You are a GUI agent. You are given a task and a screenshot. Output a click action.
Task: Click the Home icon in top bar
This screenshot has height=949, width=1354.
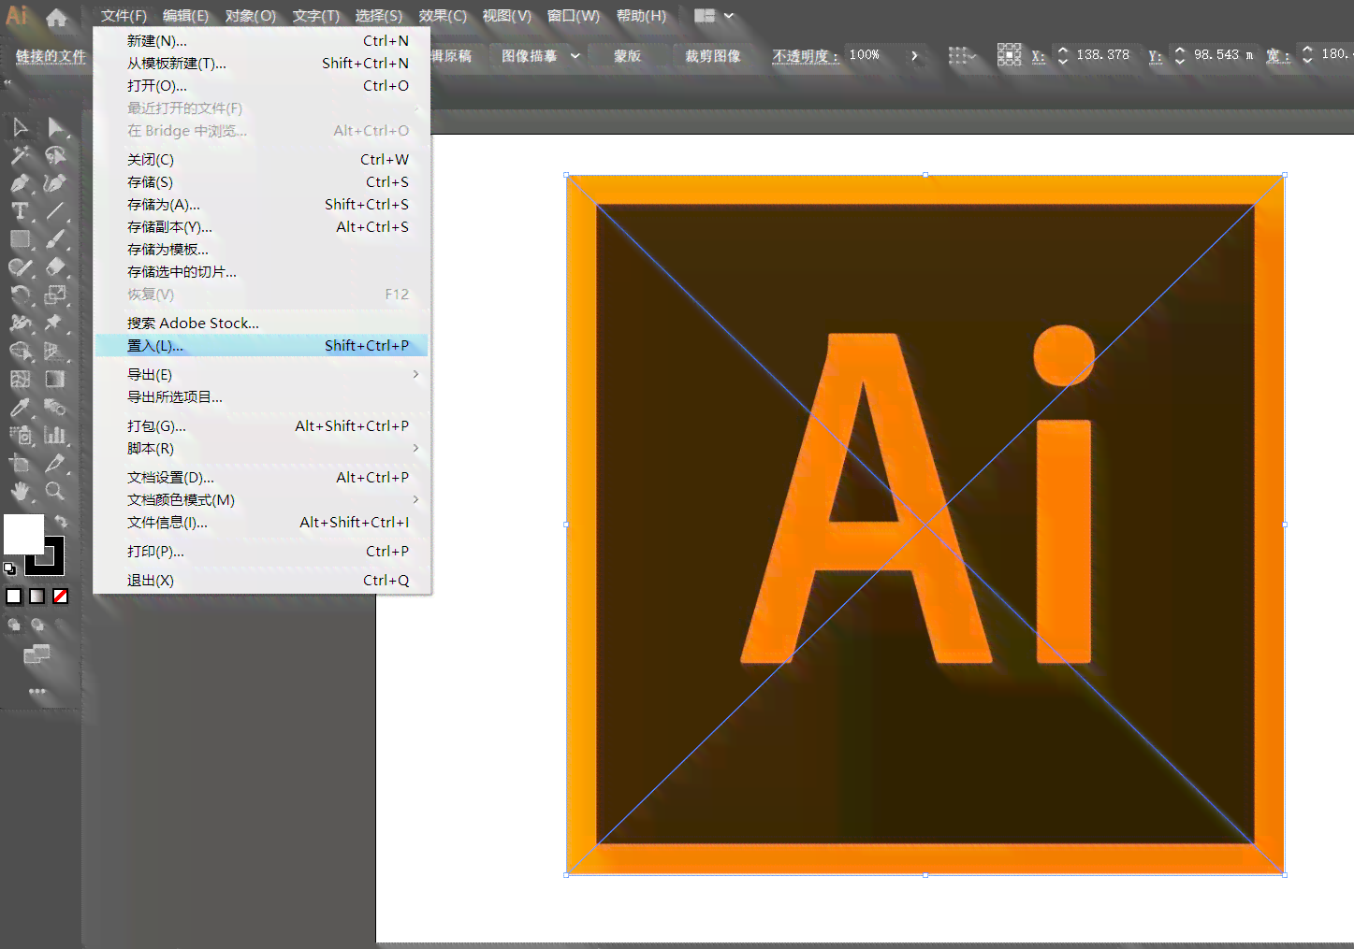tap(57, 17)
